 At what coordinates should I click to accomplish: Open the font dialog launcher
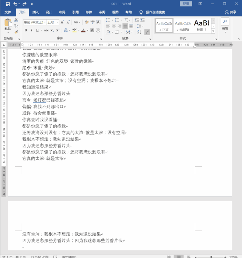[101, 39]
